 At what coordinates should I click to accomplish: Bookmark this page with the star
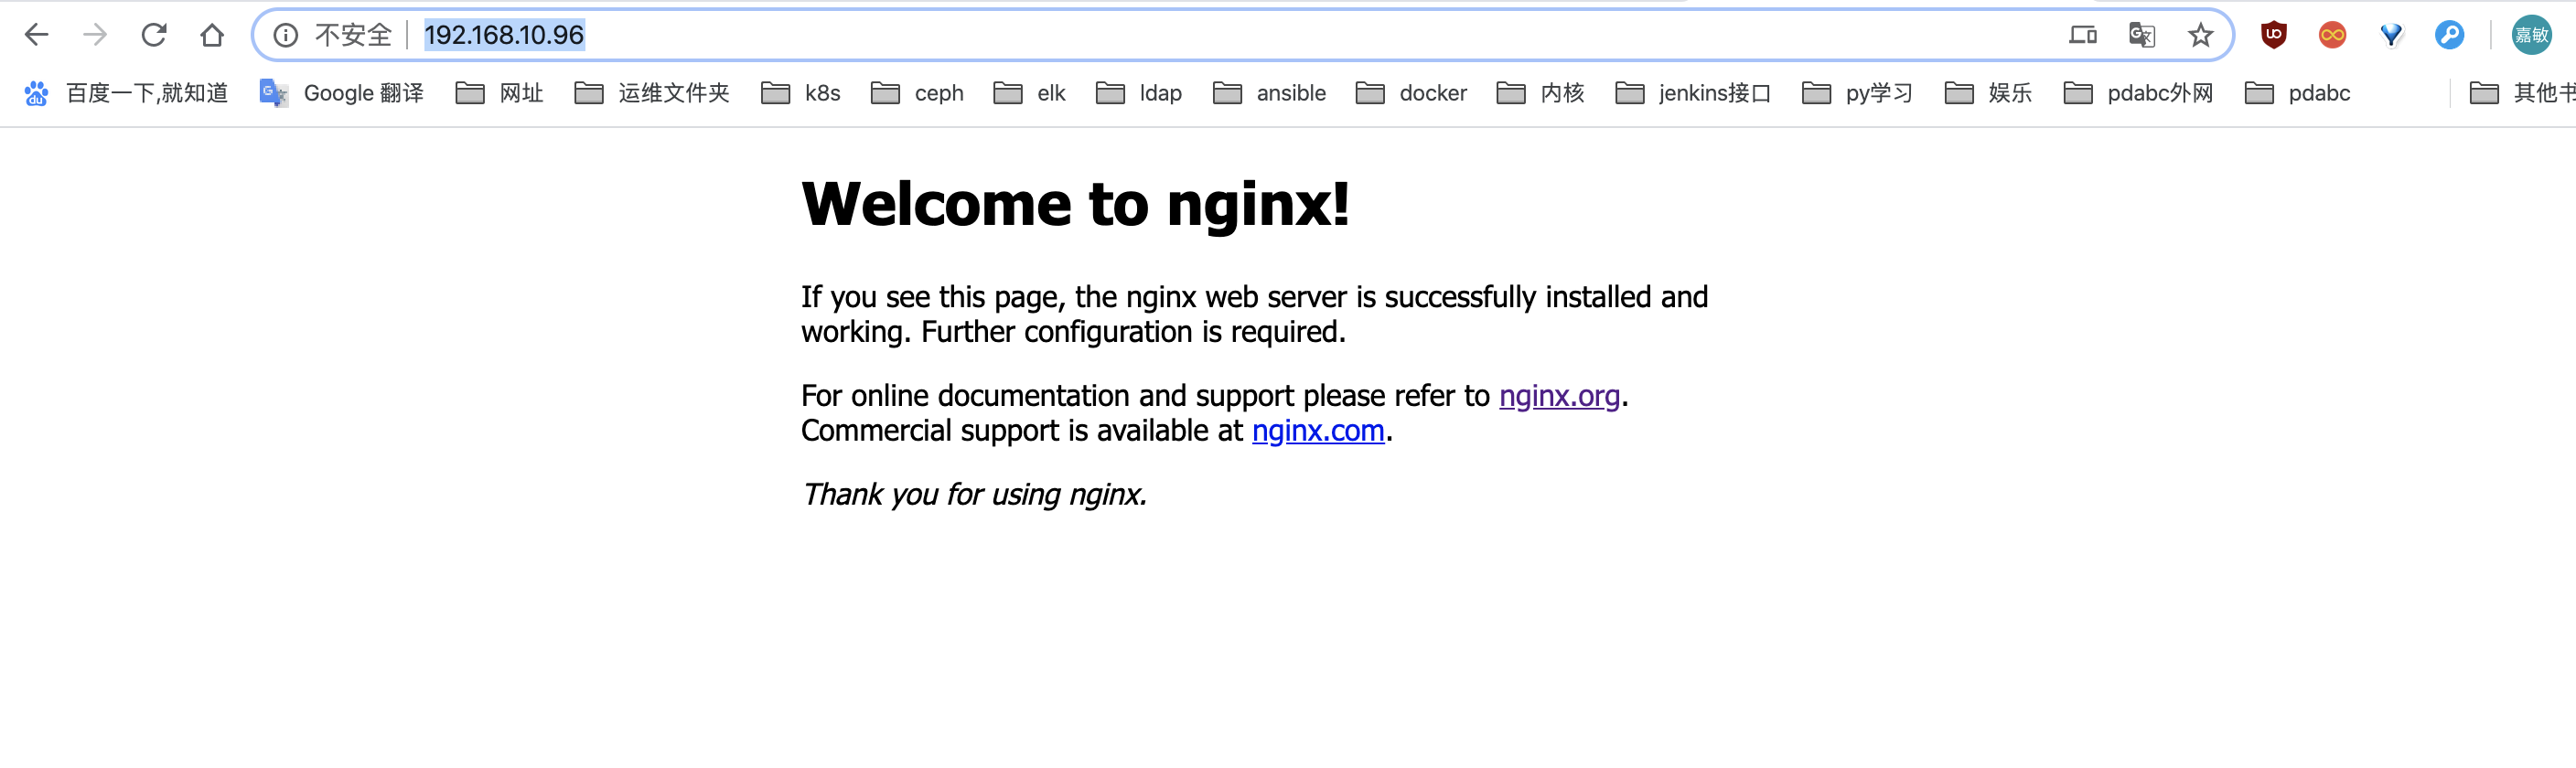[x=2200, y=33]
